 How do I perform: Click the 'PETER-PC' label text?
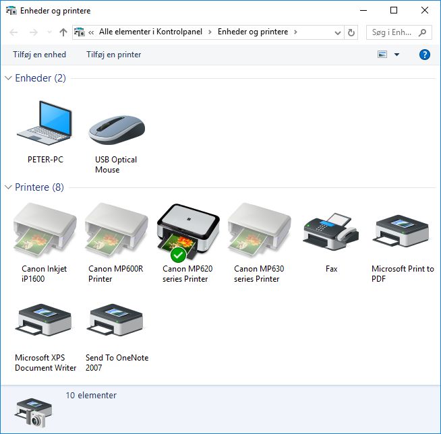tap(45, 160)
